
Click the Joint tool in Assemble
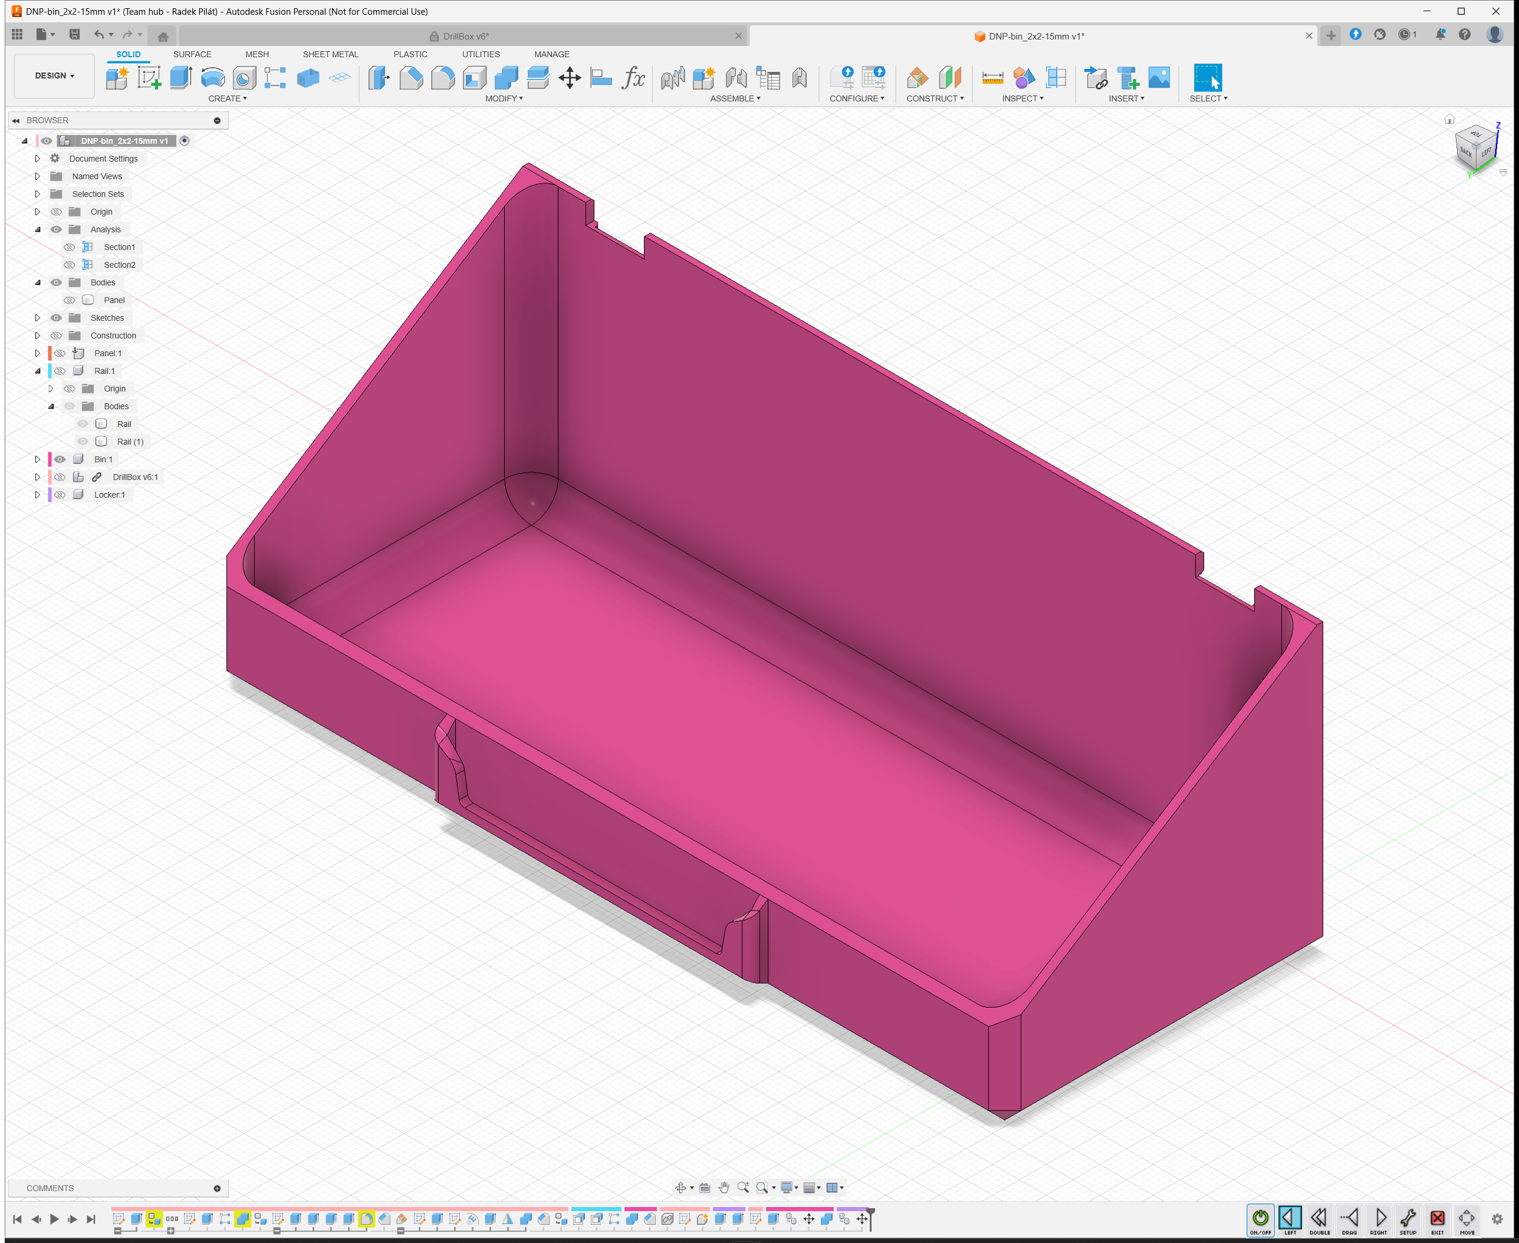[736, 77]
